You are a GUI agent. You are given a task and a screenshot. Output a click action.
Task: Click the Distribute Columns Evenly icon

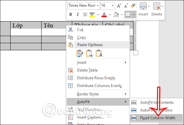pos(70,86)
